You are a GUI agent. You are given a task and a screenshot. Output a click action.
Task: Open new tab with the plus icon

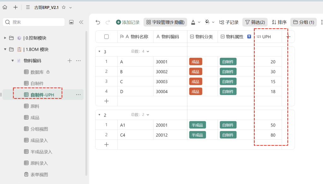pyautogui.click(x=15, y=8)
